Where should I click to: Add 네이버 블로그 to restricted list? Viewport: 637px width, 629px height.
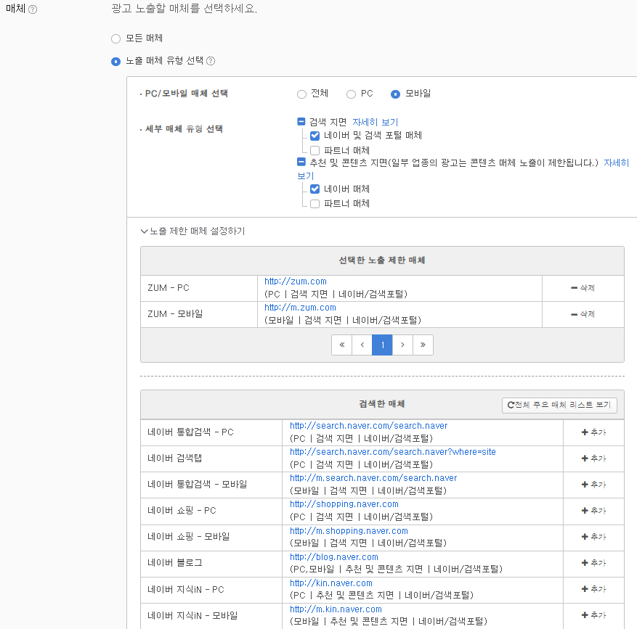pos(593,563)
